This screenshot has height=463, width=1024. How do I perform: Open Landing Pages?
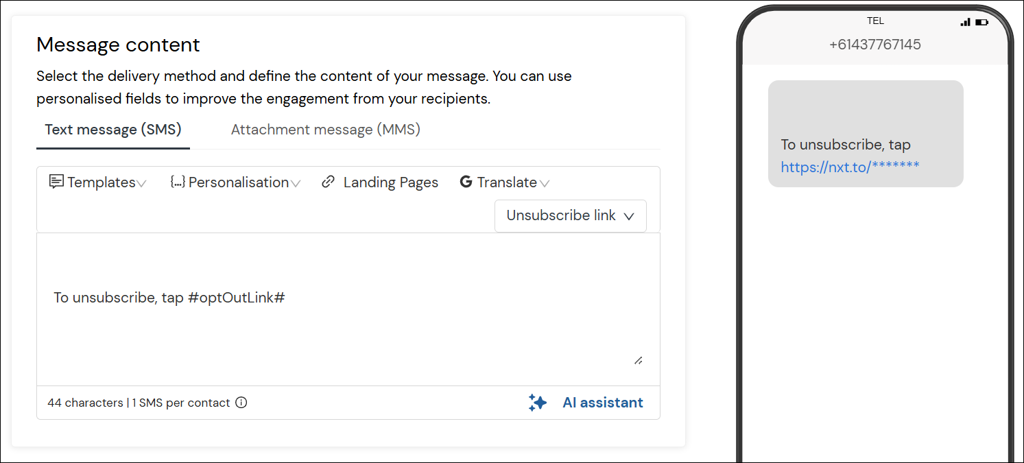click(x=380, y=182)
